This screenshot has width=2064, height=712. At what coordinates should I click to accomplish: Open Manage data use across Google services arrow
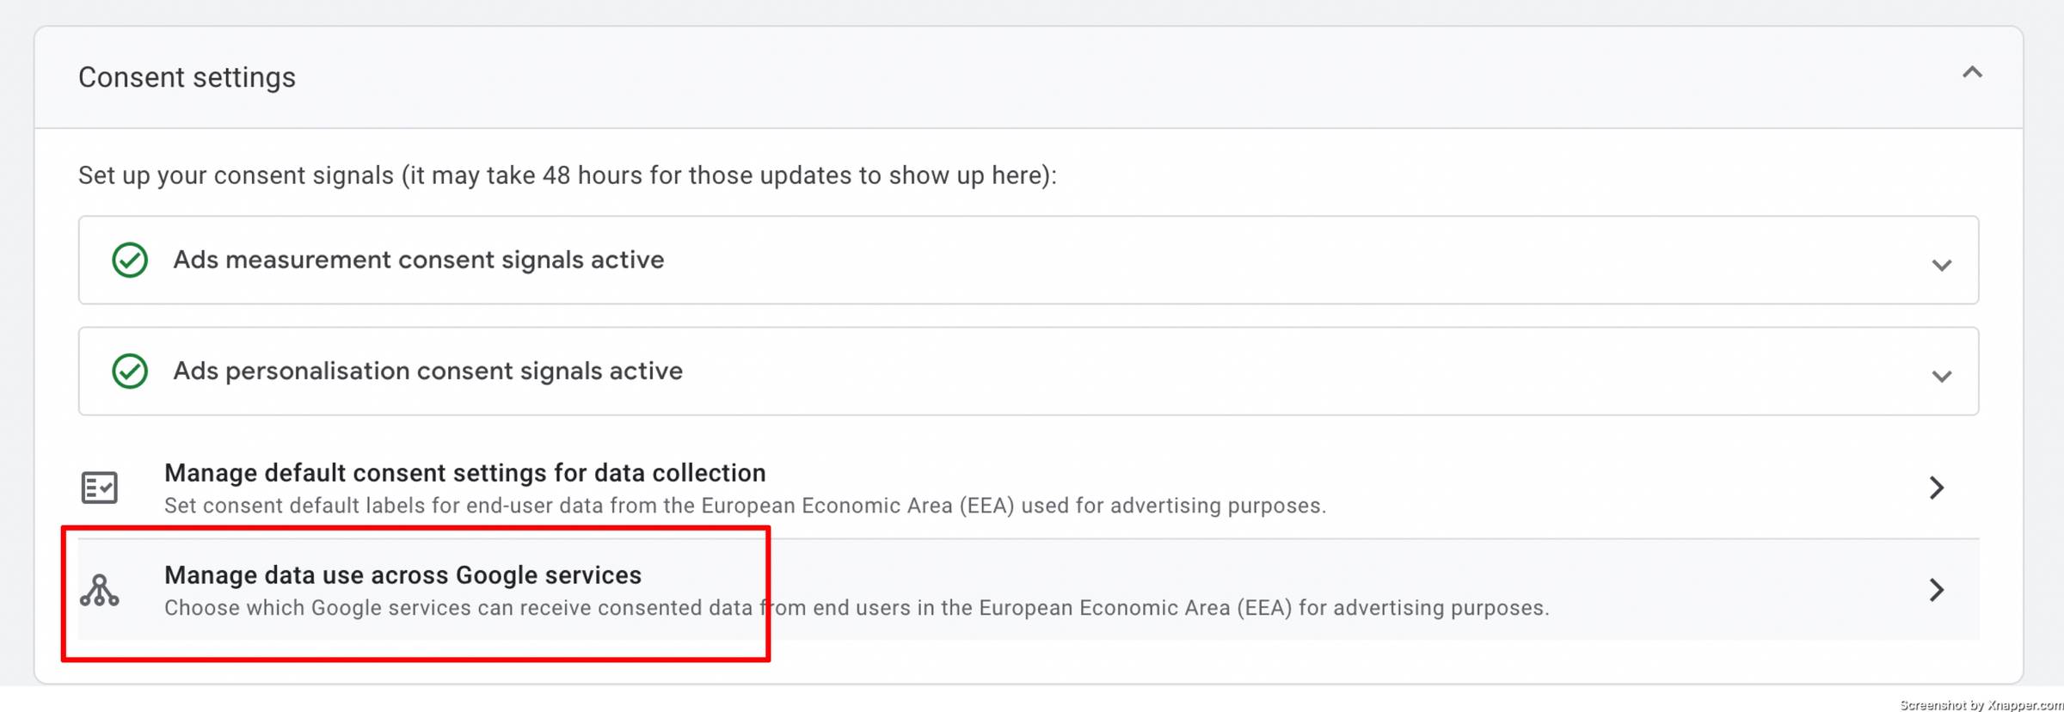pyautogui.click(x=1936, y=590)
